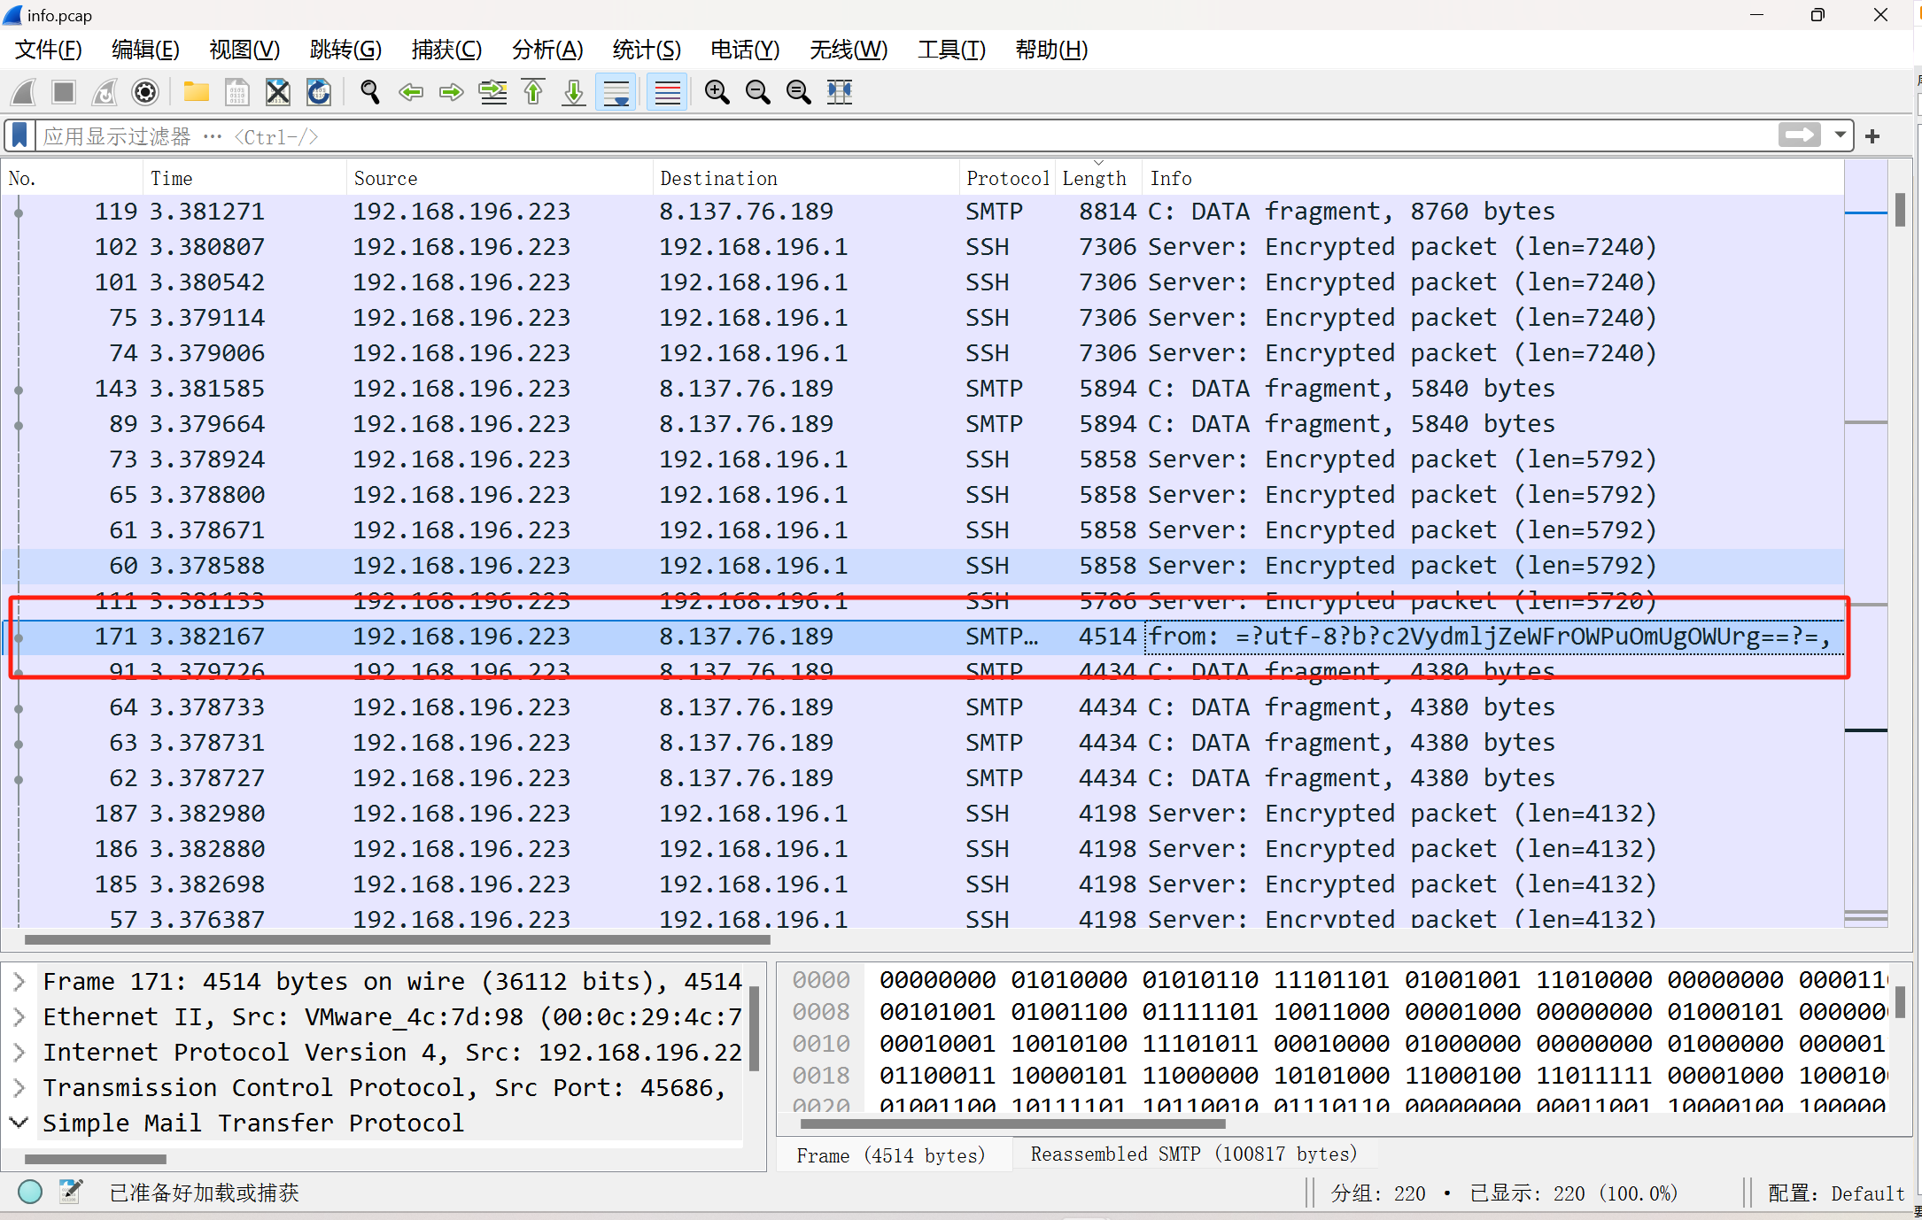Add a filter button with plus icon
This screenshot has height=1220, width=1922.
[x=1872, y=136]
